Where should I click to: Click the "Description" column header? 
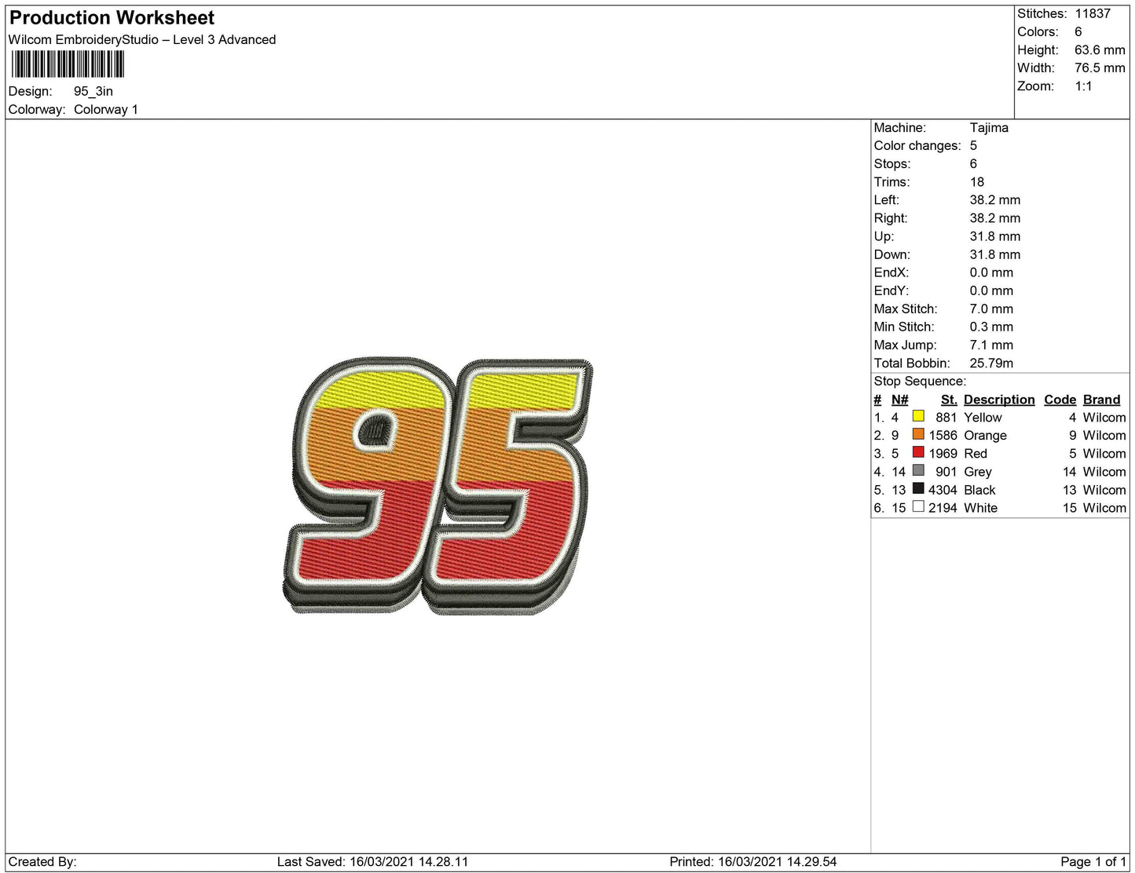[x=999, y=400]
